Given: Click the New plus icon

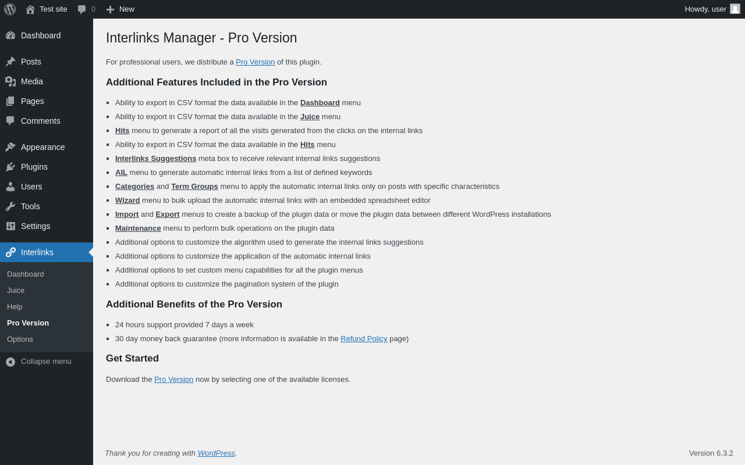Looking at the screenshot, I should click(110, 9).
